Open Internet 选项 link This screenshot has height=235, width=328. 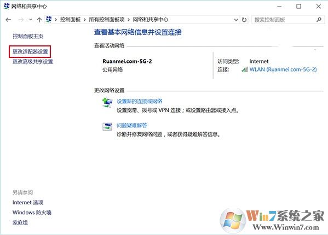pos(28,202)
